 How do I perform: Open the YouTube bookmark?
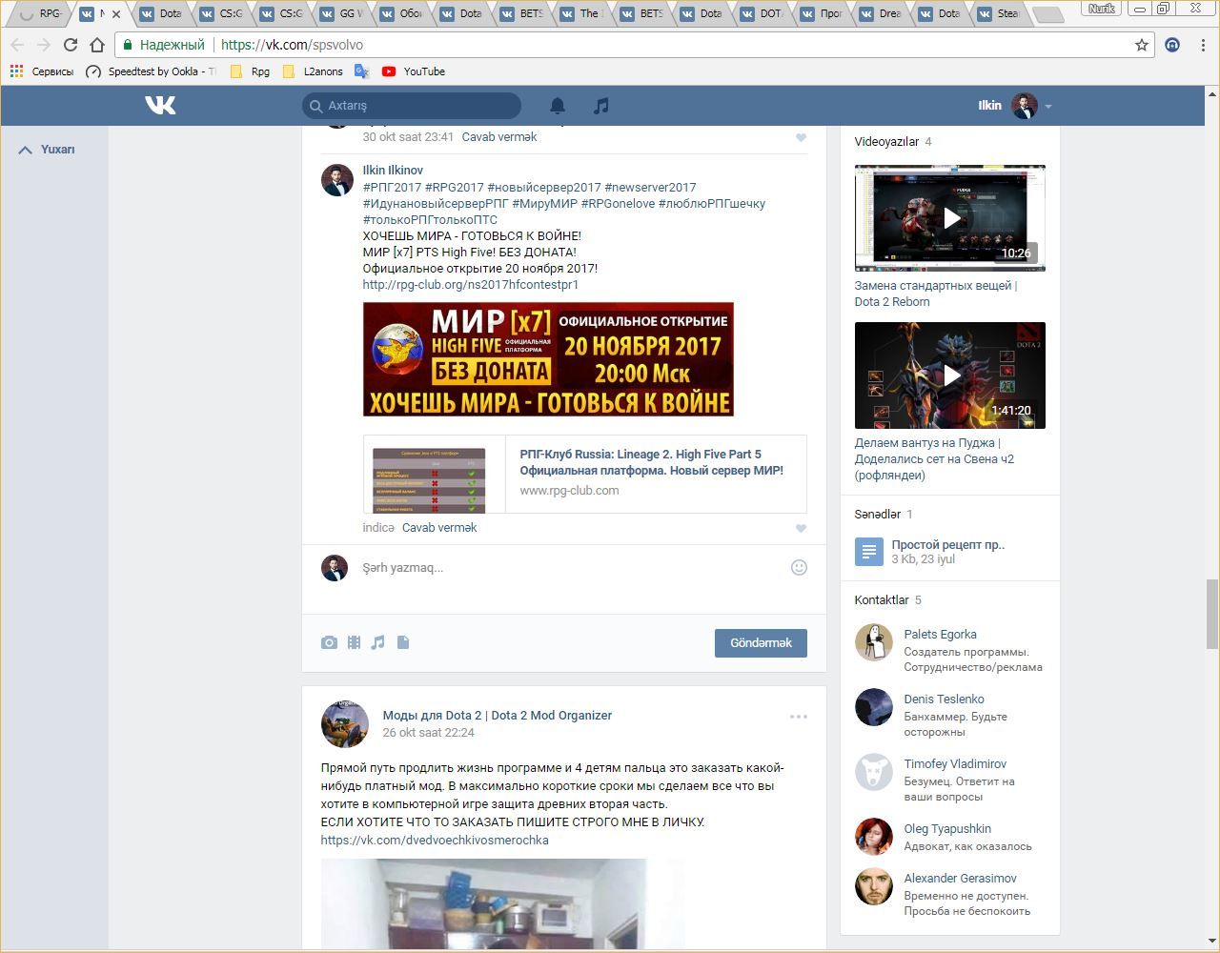(x=414, y=71)
